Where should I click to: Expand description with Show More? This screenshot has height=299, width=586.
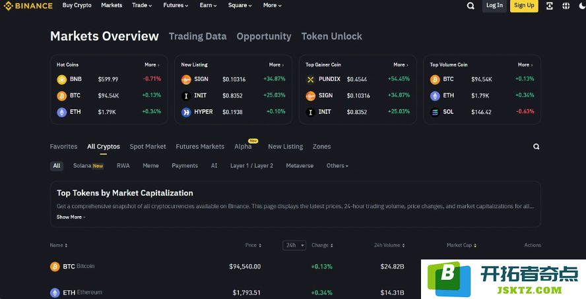click(x=71, y=217)
